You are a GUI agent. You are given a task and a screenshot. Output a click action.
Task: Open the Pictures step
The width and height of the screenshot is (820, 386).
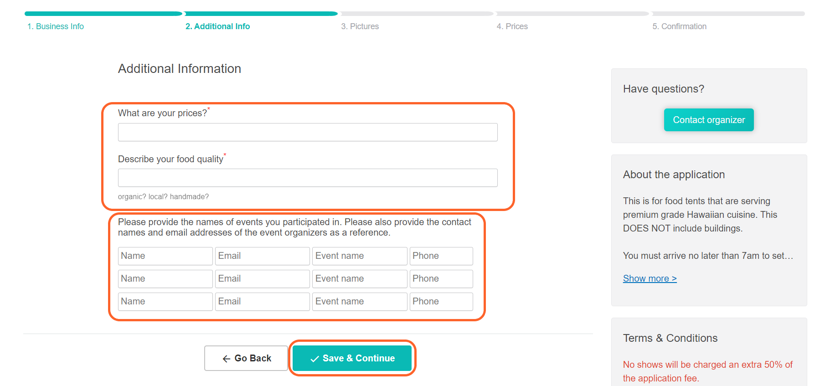360,26
